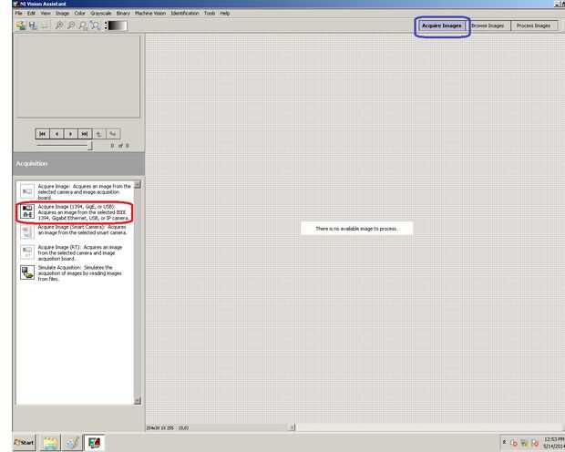Open the second pinned taskbar icon
Screen dimensions: 565x452
pyautogui.click(x=72, y=443)
